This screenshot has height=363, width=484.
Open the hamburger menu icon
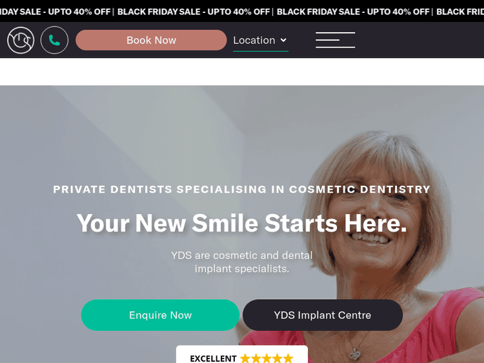click(335, 40)
